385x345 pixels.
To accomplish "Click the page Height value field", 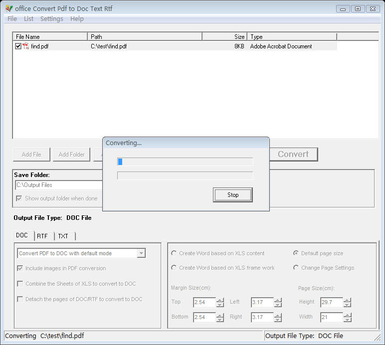I will point(332,302).
